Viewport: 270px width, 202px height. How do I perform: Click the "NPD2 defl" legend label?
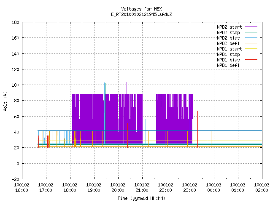point(228,43)
